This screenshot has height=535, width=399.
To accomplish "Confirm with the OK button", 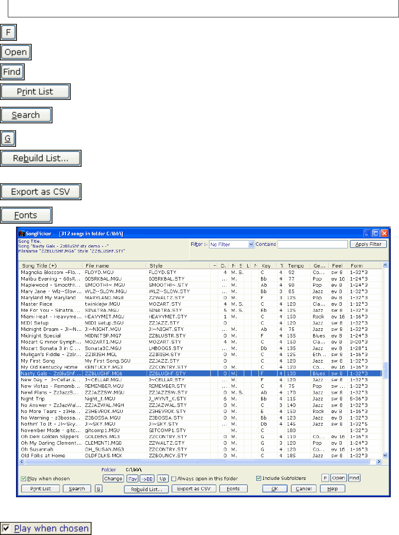I will tap(275, 489).
